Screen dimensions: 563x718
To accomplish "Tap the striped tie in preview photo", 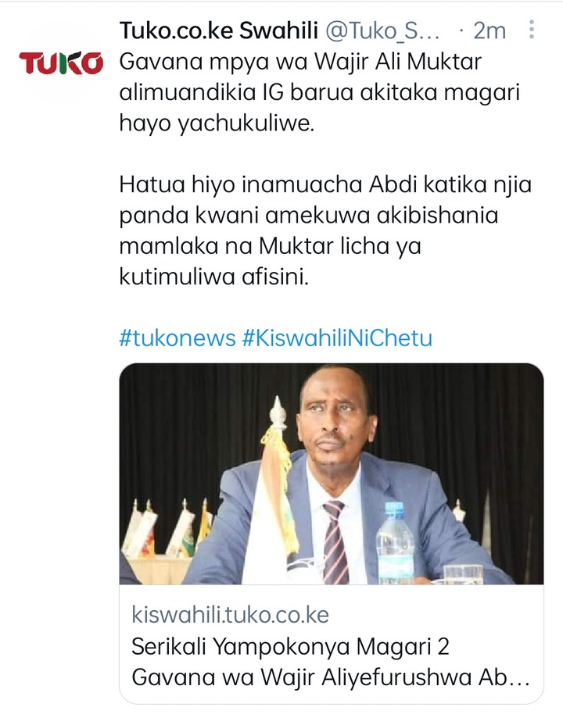I will (335, 543).
